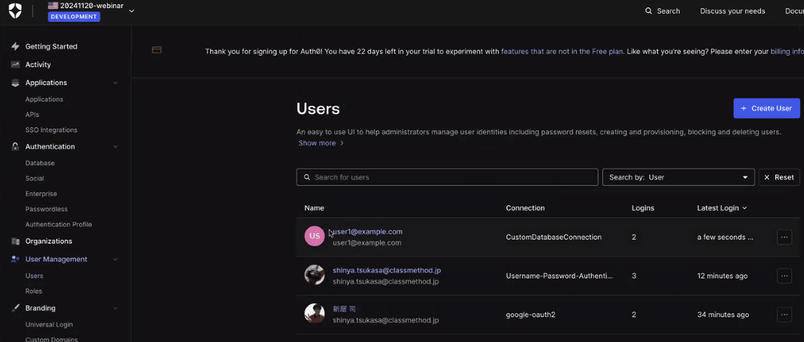Open the Getting Started lightning icon
Viewport: 804px width, 342px height.
[x=15, y=46]
